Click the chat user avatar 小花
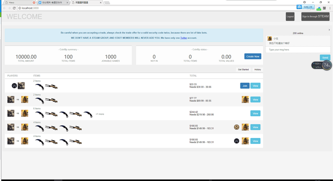This screenshot has width=333, height=181. coord(270,38)
